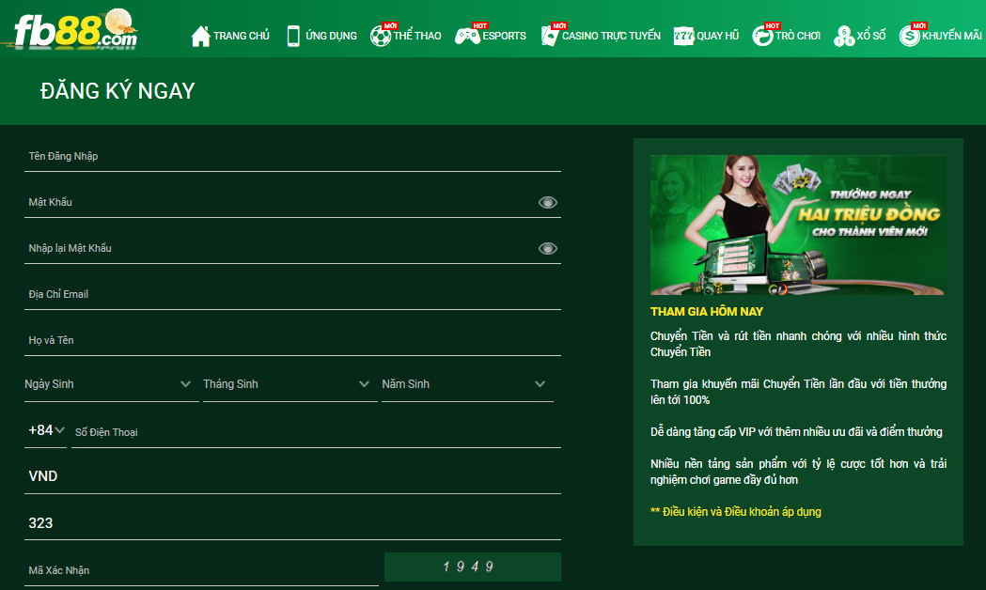Show password in Mật Khẩu field
Screen dimensions: 986x590
548,202
